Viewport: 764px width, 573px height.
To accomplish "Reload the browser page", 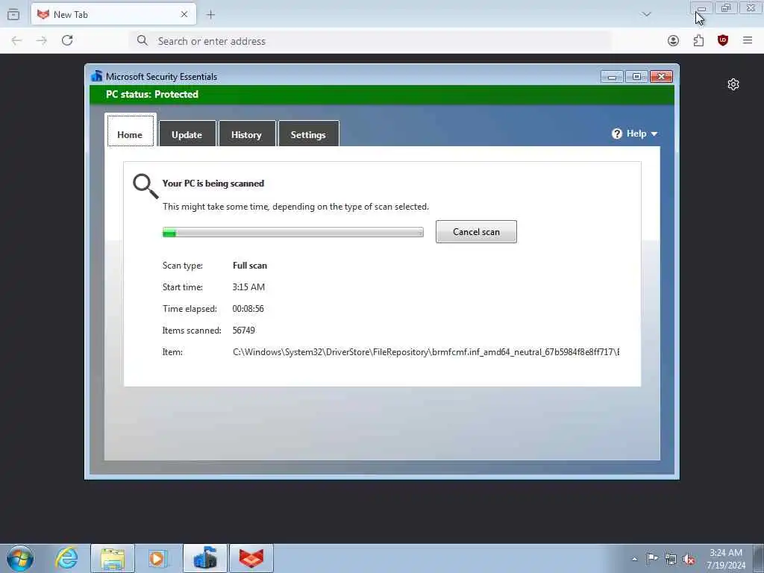I will [67, 40].
